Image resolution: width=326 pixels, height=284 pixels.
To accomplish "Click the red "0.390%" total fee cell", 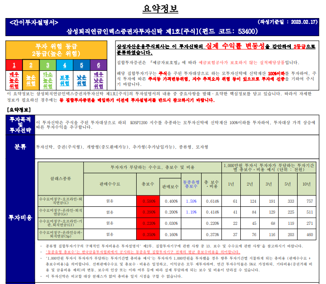I will [148, 212].
